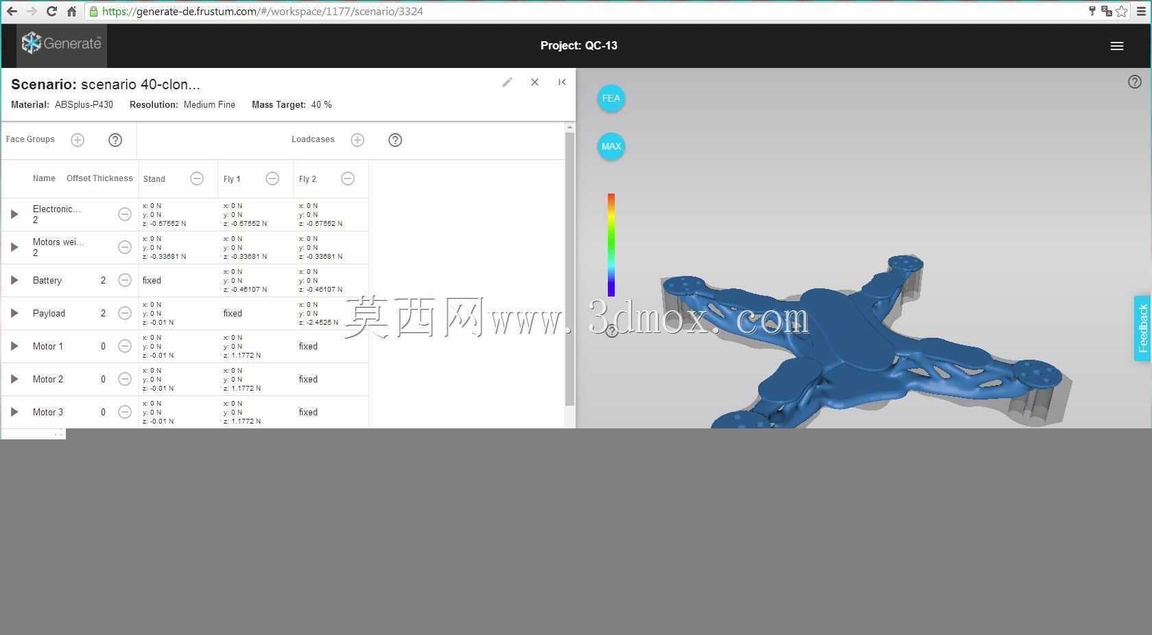Open the hamburger menu in the header

1117,46
